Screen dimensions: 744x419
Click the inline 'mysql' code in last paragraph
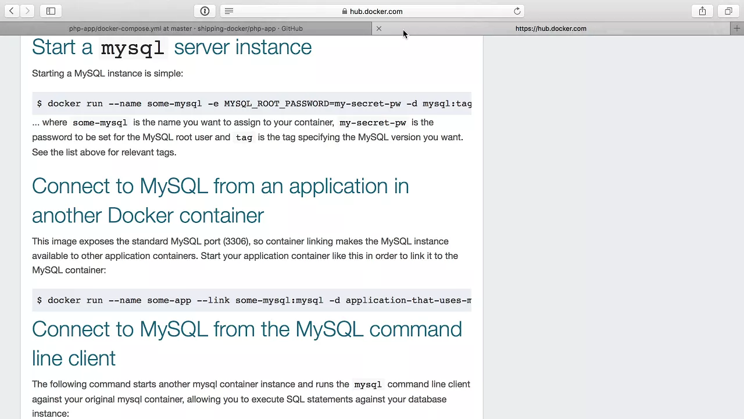(x=368, y=385)
